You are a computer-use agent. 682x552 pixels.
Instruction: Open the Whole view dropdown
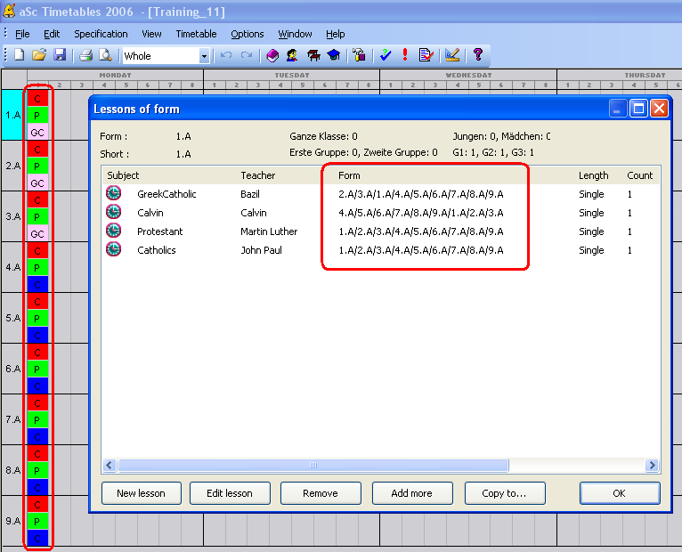coord(204,56)
